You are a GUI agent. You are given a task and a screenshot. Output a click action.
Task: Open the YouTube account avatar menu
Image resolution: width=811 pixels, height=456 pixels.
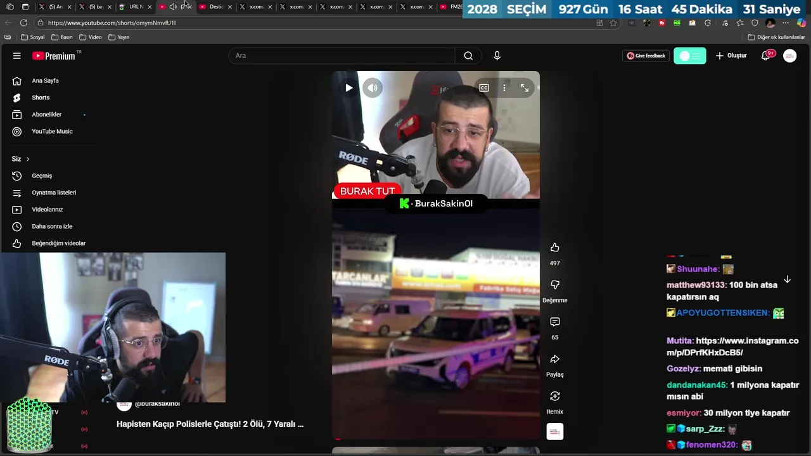coord(789,56)
